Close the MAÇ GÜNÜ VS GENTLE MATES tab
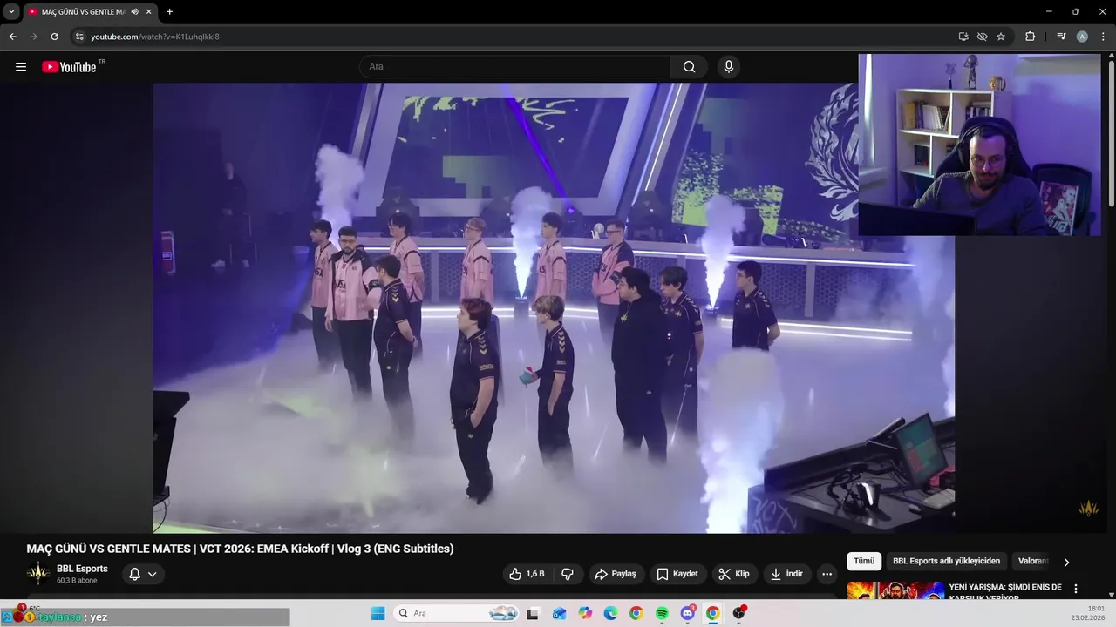The width and height of the screenshot is (1116, 627). click(149, 11)
